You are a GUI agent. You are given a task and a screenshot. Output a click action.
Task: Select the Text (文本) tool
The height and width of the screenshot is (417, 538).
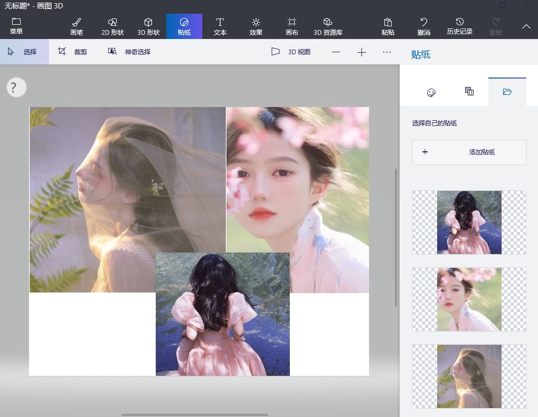pyautogui.click(x=220, y=26)
